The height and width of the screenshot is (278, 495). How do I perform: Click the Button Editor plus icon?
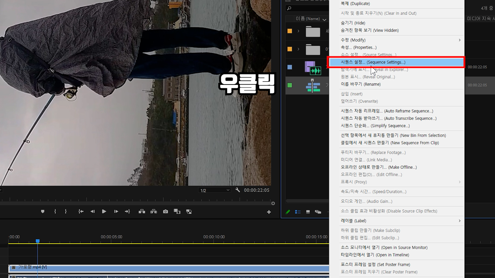[x=269, y=212]
